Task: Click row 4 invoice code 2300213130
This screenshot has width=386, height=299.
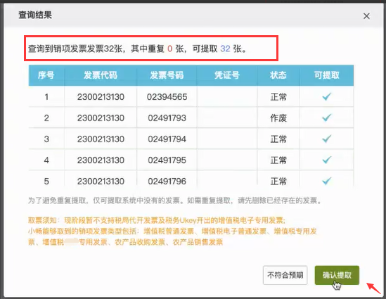Action: click(x=101, y=160)
